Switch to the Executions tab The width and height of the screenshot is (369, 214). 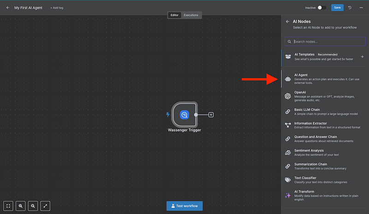pos(191,15)
